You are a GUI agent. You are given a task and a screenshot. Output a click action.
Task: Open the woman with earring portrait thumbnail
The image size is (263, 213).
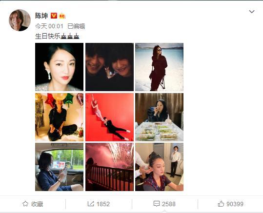pos(59,67)
